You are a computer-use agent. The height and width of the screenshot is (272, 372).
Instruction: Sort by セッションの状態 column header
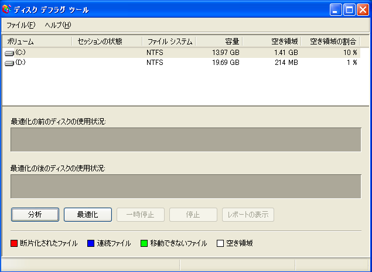107,42
